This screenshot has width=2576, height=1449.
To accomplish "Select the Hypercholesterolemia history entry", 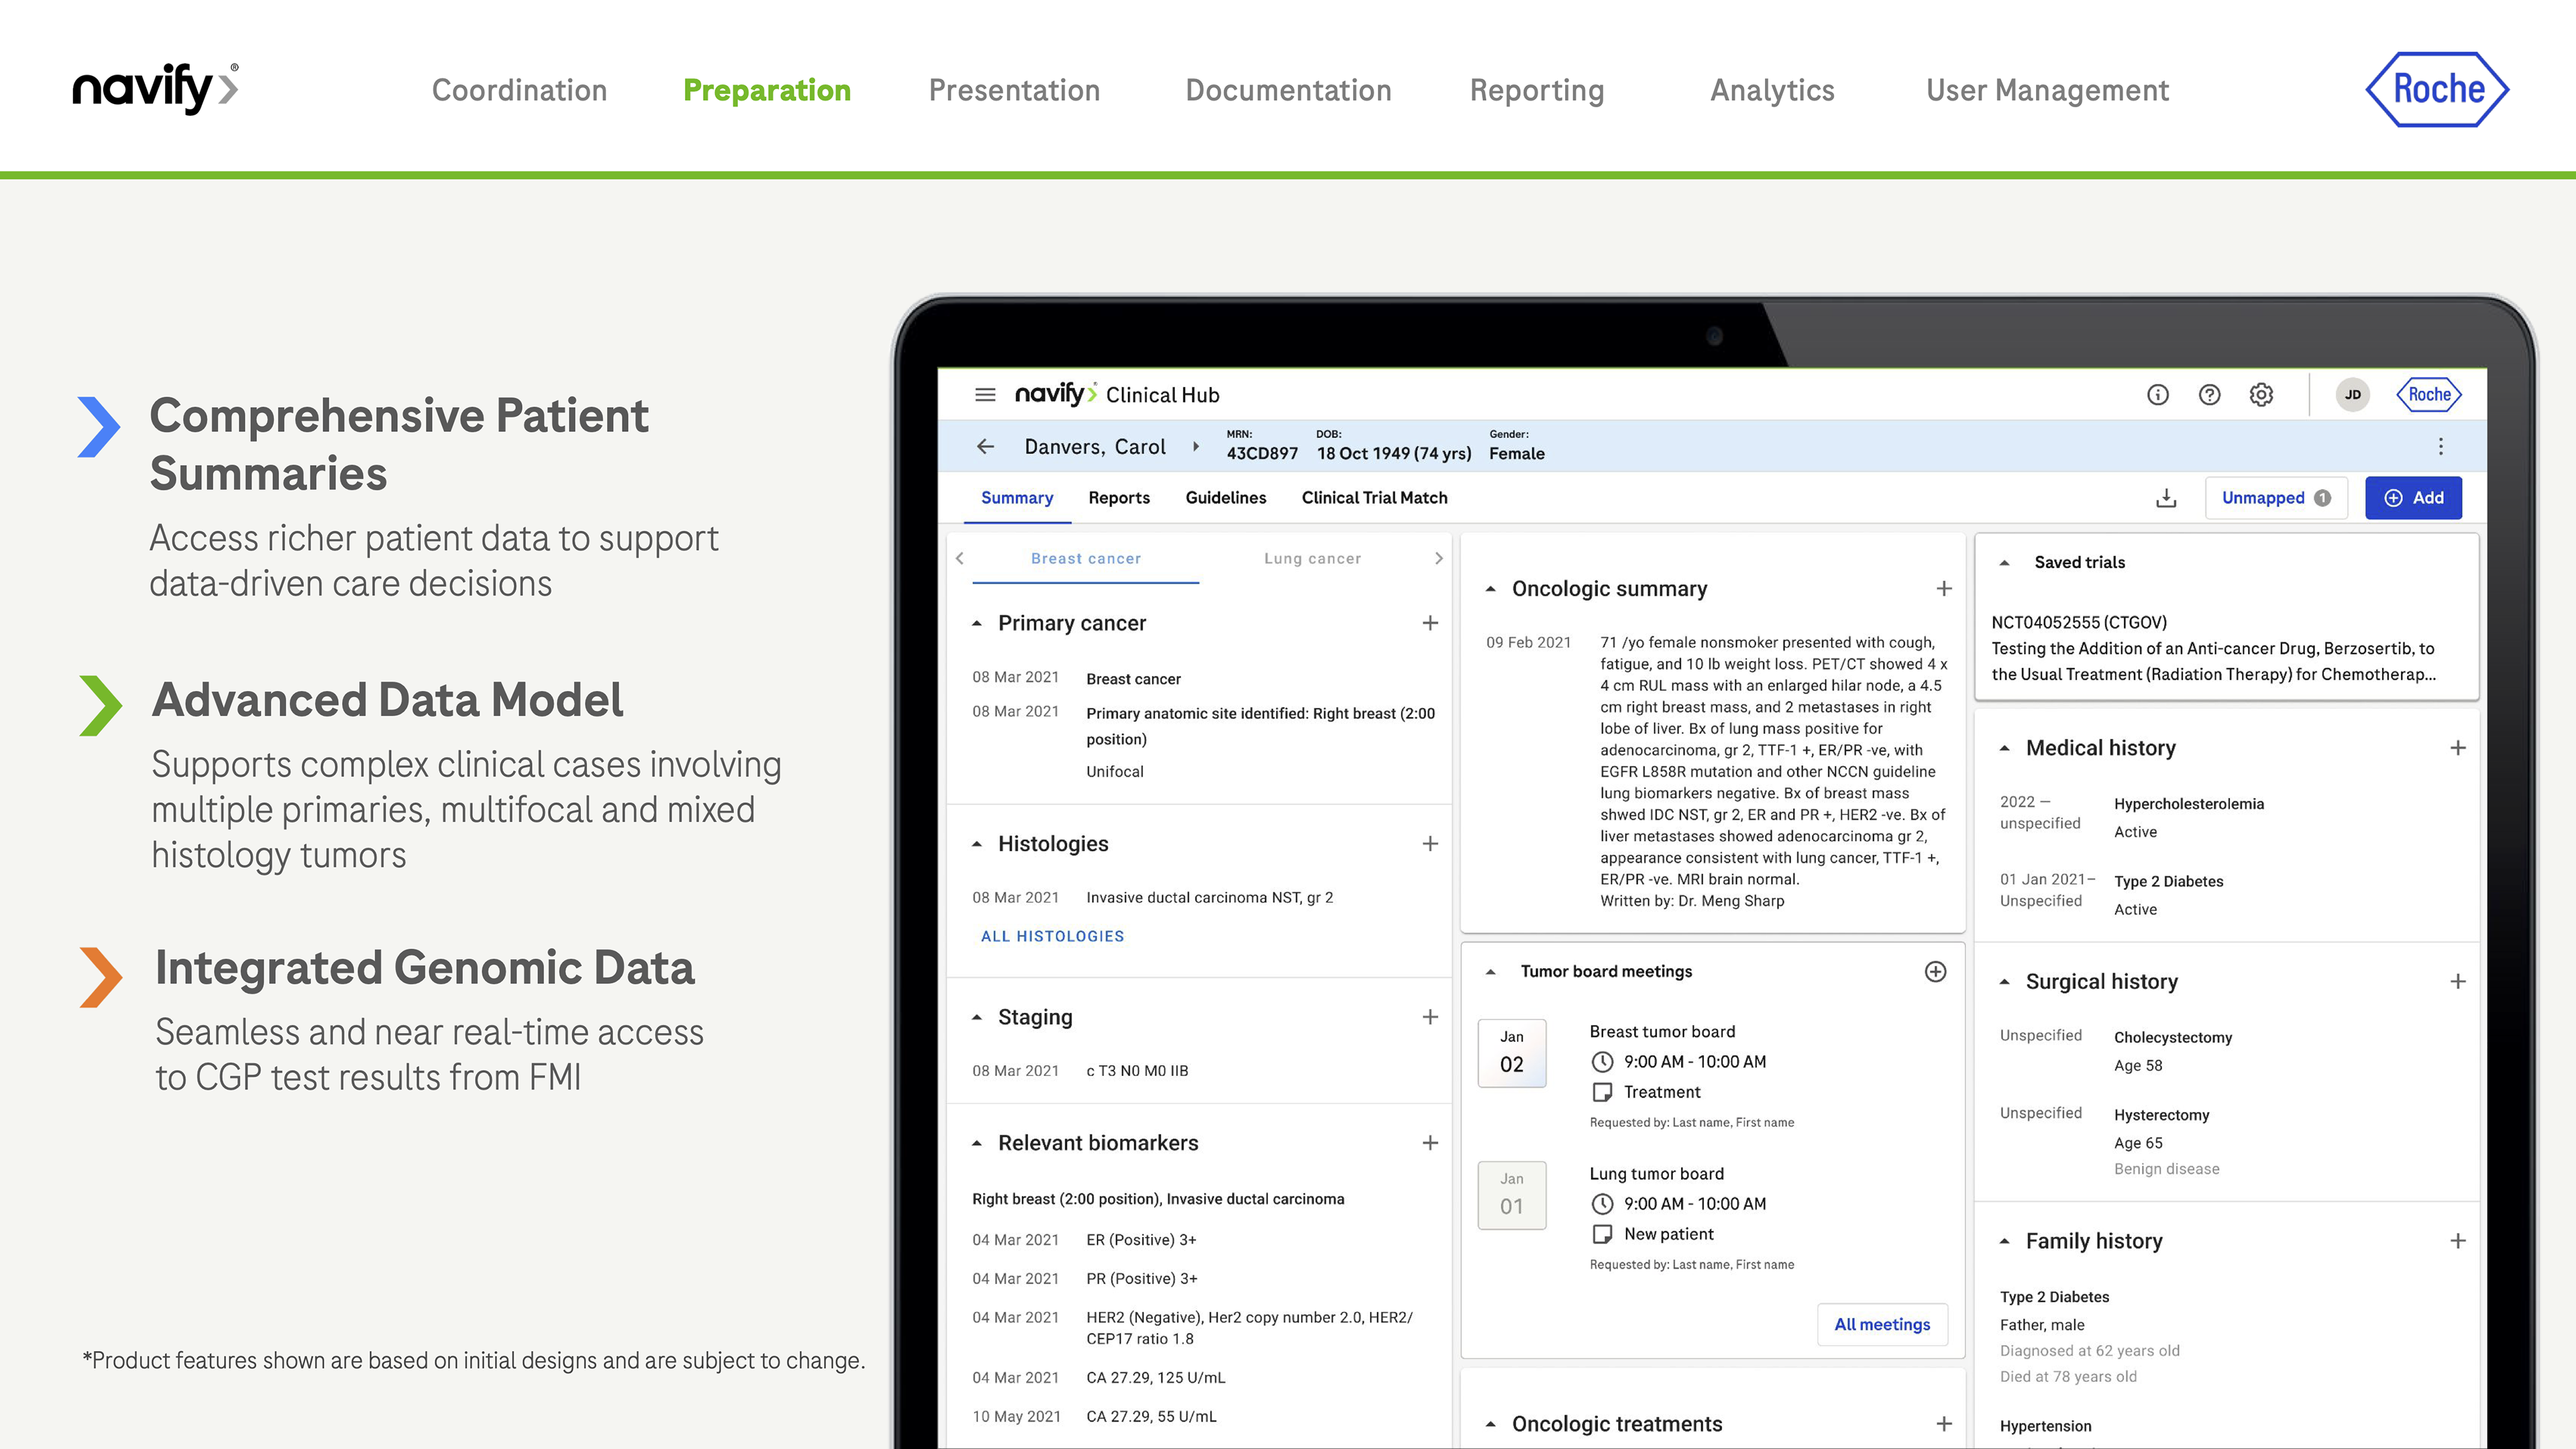I will coord(2188,804).
